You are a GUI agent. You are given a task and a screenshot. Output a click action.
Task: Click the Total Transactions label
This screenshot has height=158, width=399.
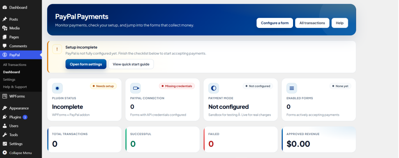click(70, 134)
